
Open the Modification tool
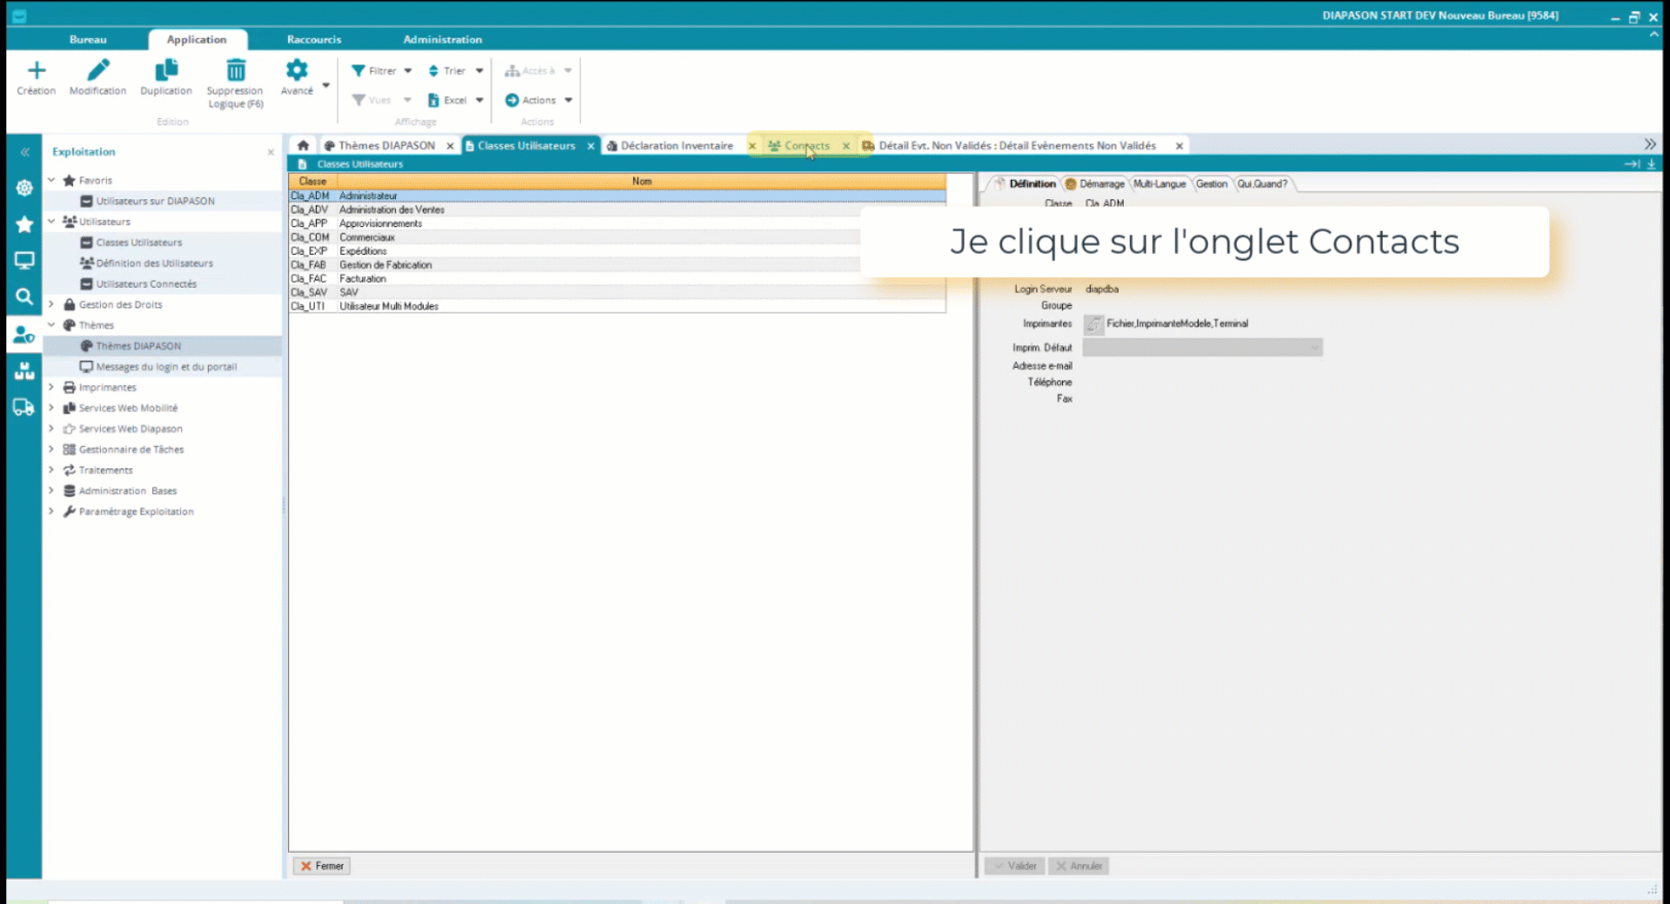(x=97, y=76)
